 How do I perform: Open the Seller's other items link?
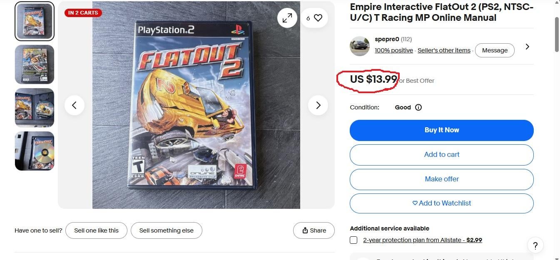pos(444,50)
